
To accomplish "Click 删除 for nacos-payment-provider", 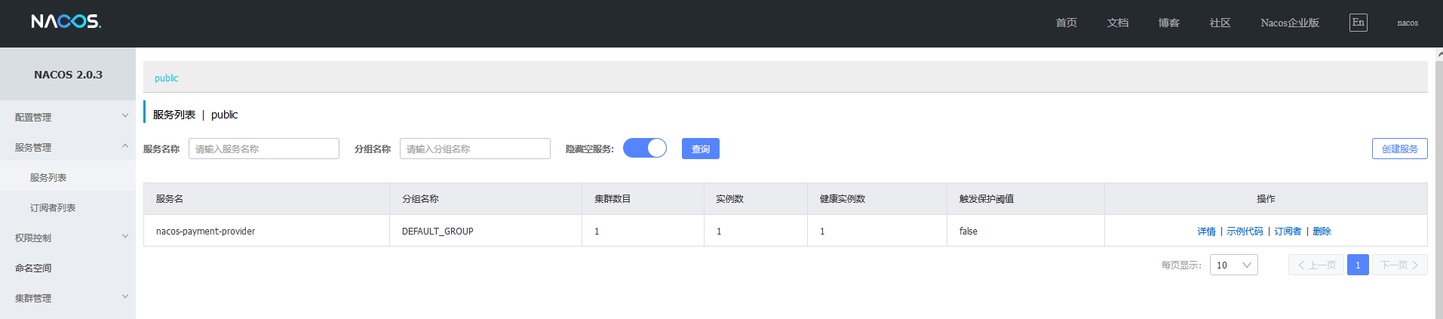I will 1322,232.
